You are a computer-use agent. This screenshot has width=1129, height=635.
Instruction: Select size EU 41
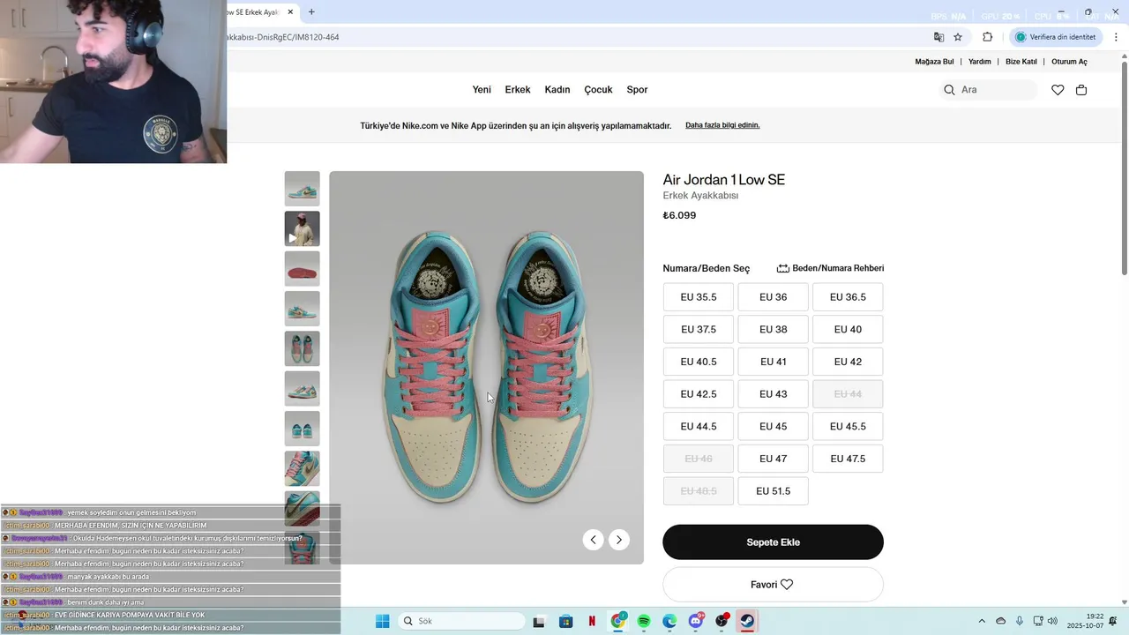774,362
